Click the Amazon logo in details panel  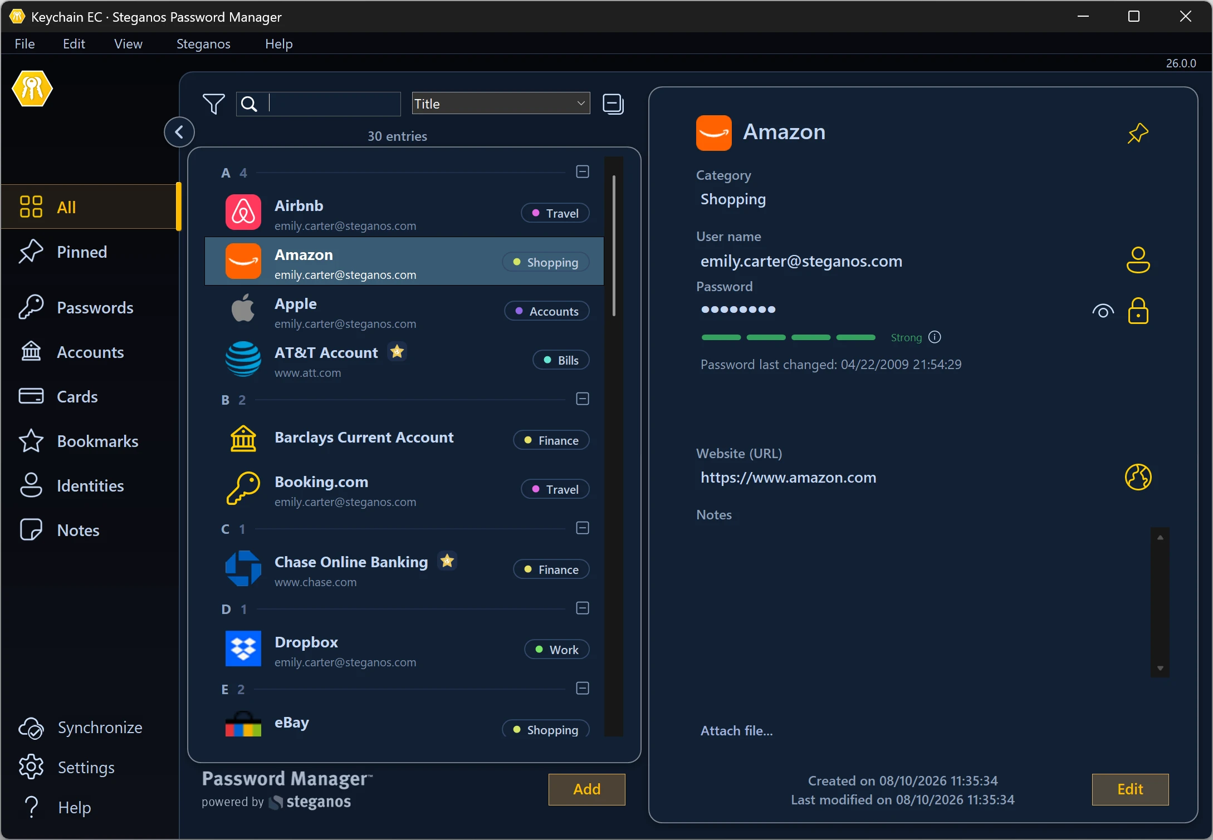pos(714,133)
